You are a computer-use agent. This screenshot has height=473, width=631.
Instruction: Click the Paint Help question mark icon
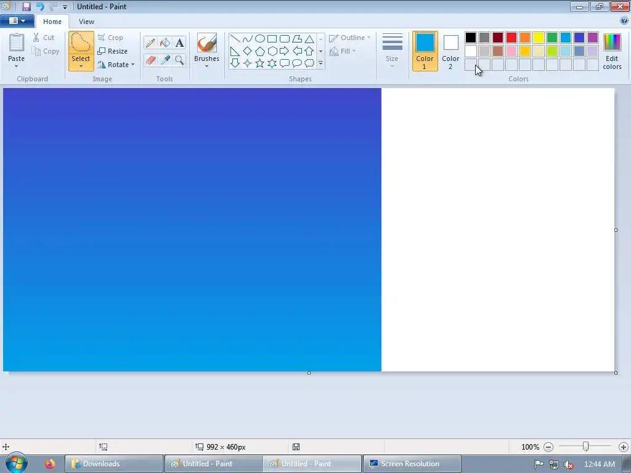pos(624,21)
